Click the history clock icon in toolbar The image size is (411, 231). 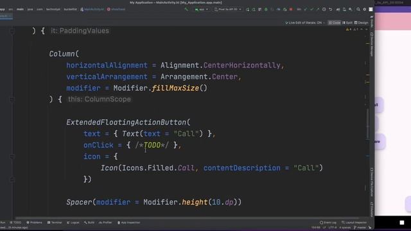(324, 10)
